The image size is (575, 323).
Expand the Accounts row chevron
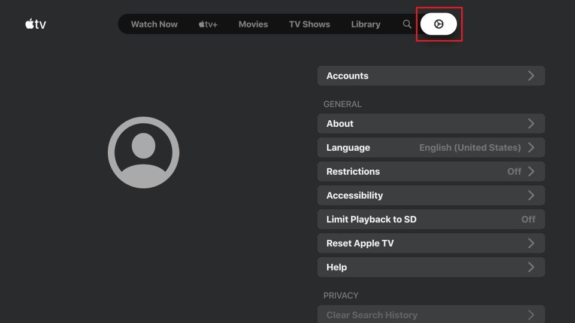click(531, 76)
